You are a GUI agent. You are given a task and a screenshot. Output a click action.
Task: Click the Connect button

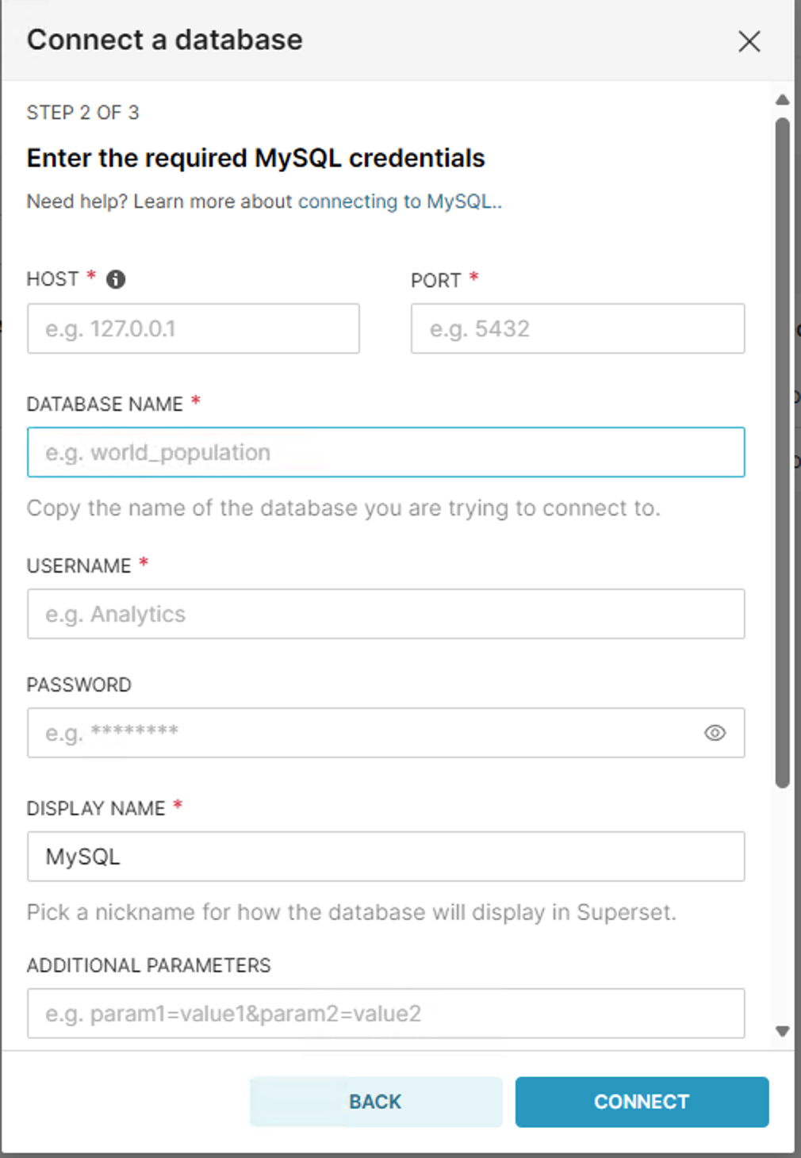(642, 1102)
